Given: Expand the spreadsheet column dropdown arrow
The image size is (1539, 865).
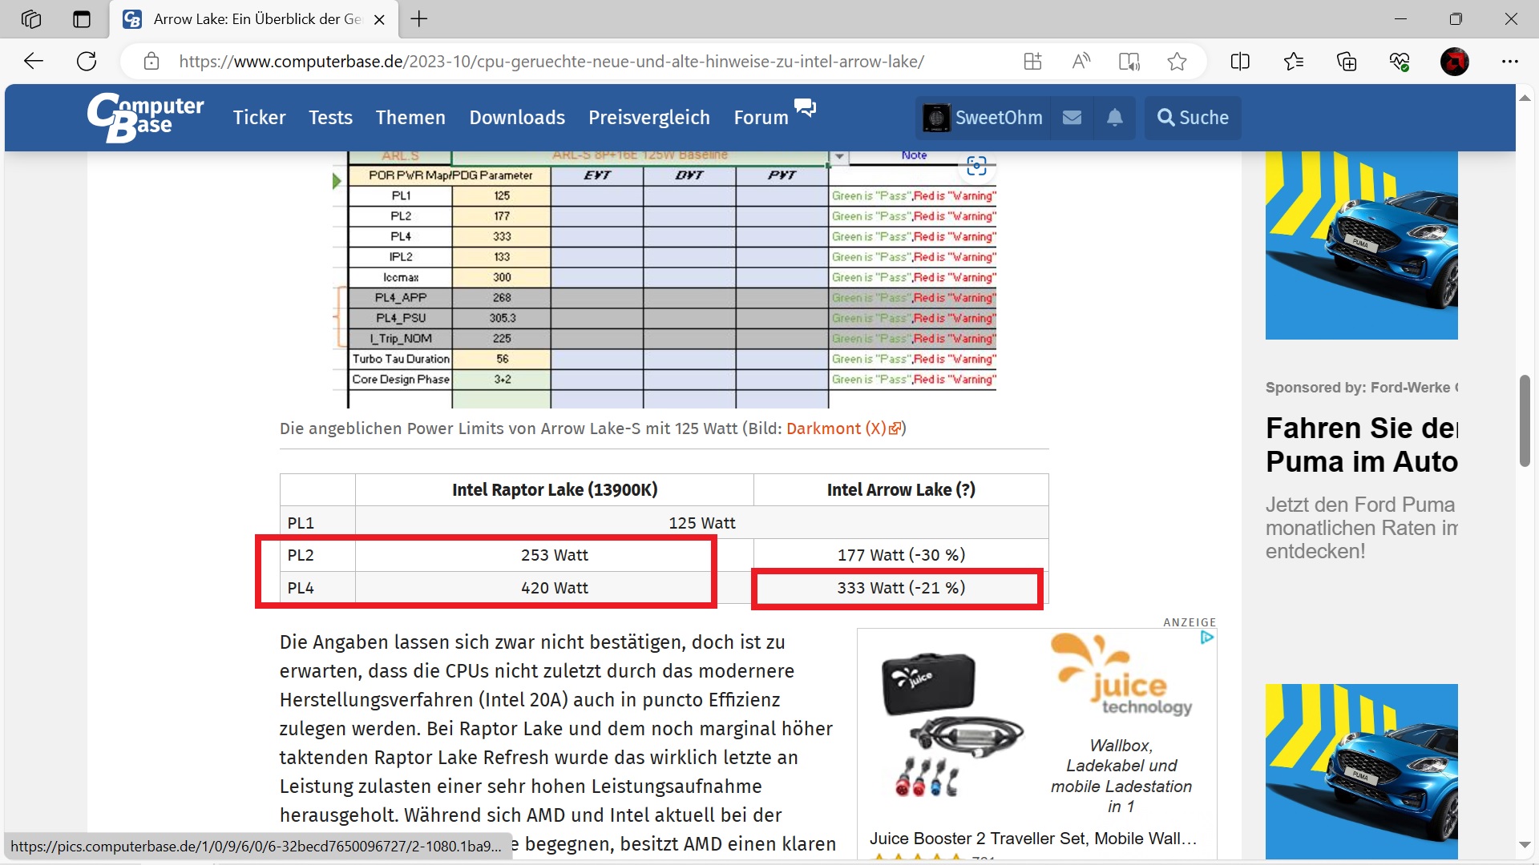Looking at the screenshot, I should [x=838, y=157].
